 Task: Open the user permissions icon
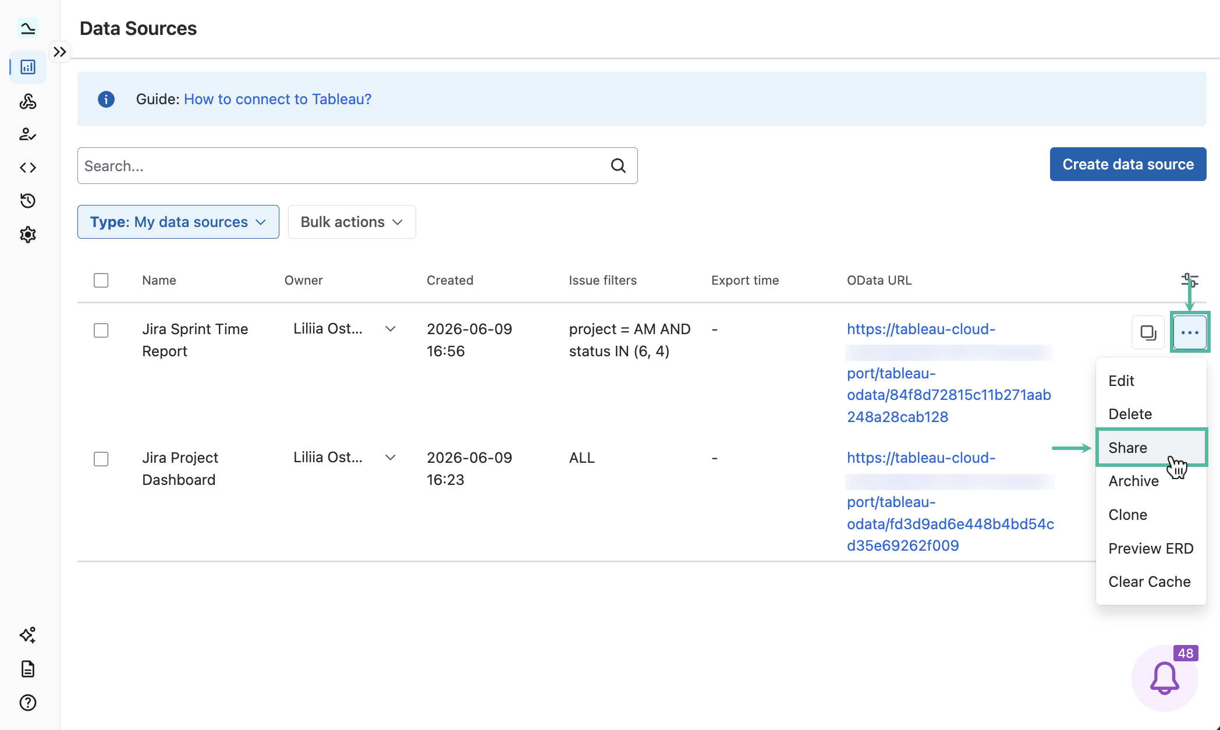pyautogui.click(x=28, y=134)
